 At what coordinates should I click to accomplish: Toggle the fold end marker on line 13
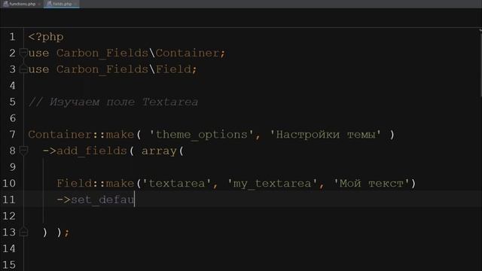[x=23, y=232]
